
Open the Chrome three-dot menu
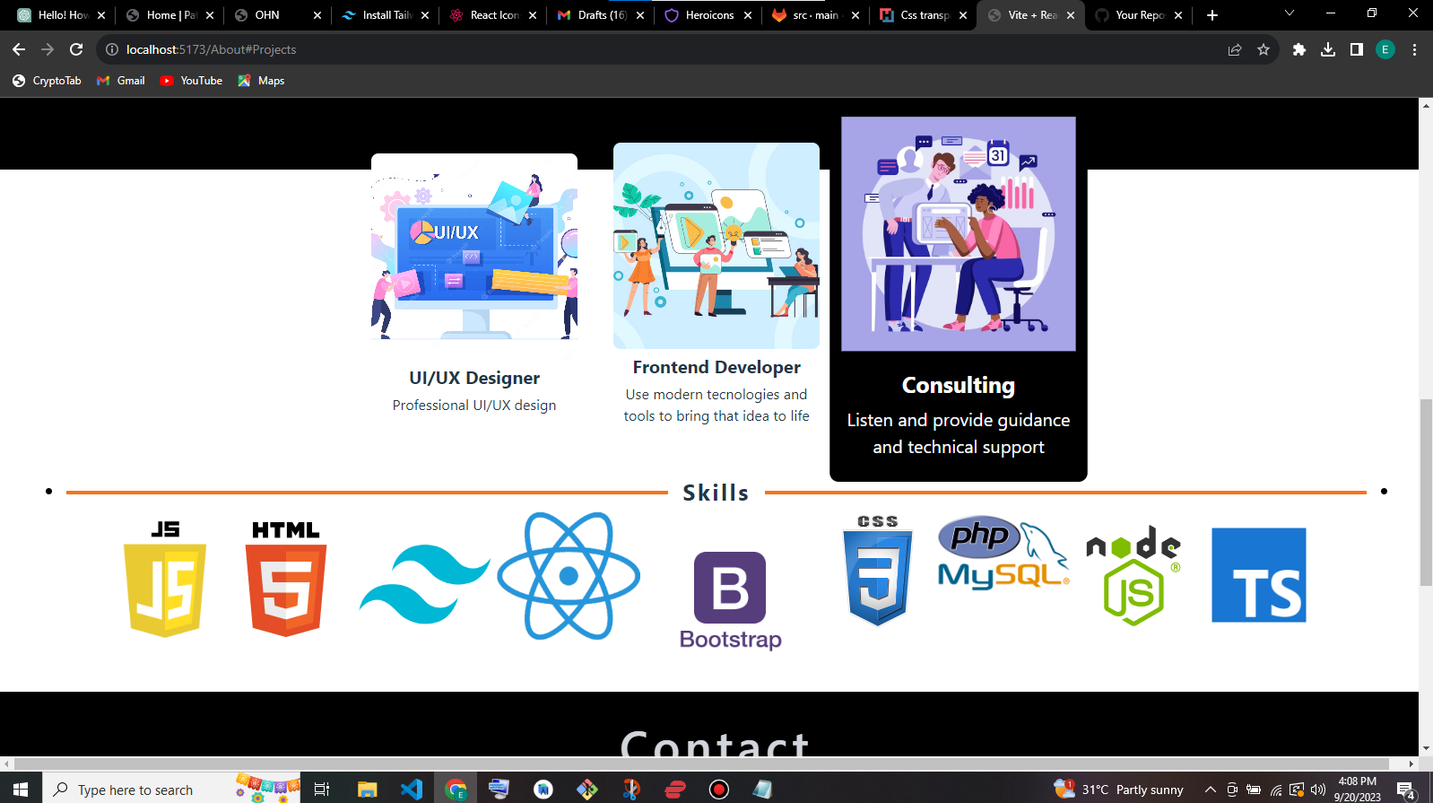coord(1414,49)
